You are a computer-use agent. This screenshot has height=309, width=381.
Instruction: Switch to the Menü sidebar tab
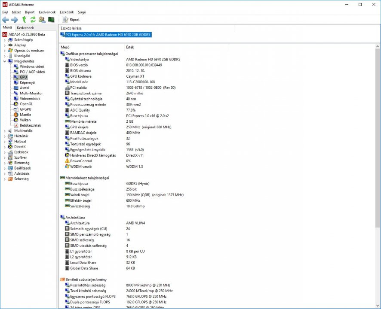click(x=7, y=27)
